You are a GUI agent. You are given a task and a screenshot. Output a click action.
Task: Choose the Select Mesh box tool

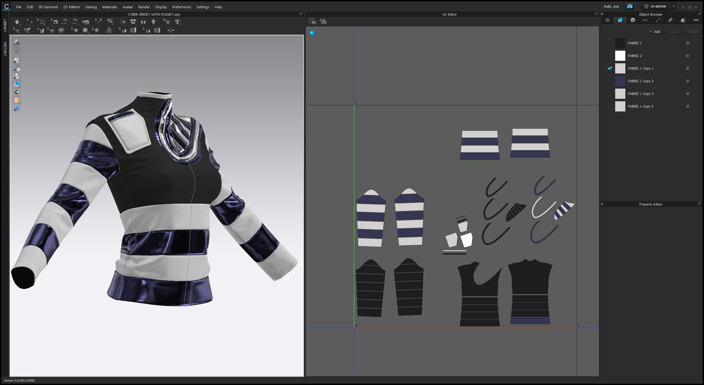pos(41,22)
